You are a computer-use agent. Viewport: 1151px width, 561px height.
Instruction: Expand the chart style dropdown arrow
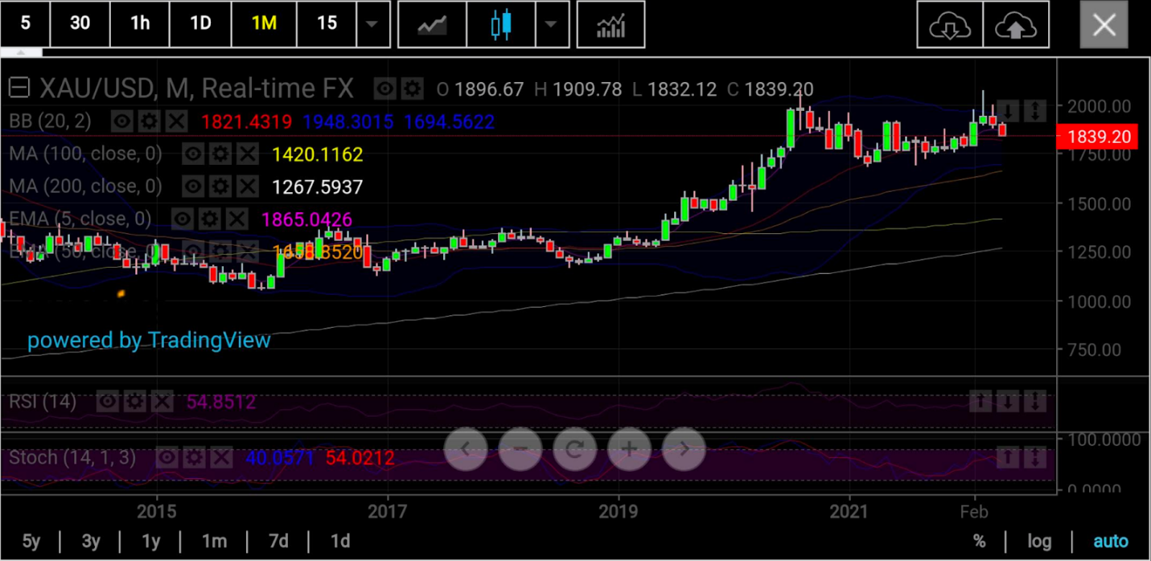point(551,24)
